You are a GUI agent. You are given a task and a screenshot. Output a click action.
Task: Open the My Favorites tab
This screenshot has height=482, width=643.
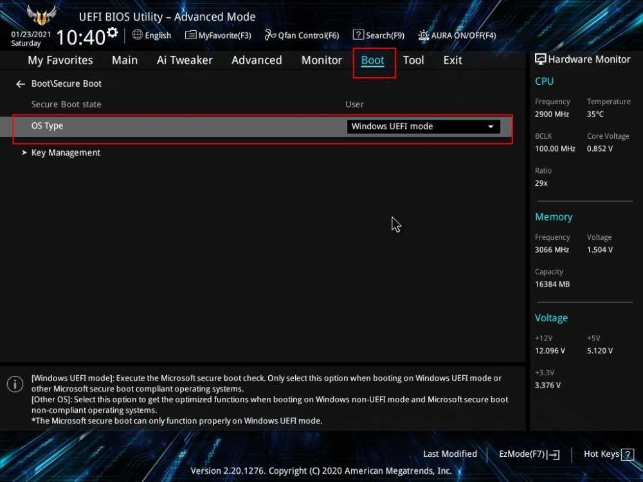pyautogui.click(x=60, y=60)
